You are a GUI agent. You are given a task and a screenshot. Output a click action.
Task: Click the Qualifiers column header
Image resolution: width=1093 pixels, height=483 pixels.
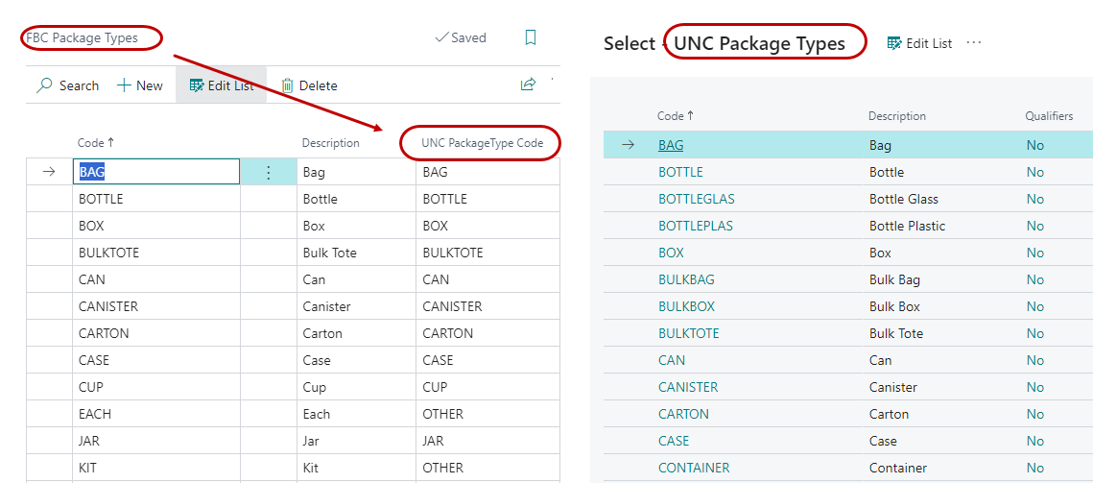point(1048,116)
